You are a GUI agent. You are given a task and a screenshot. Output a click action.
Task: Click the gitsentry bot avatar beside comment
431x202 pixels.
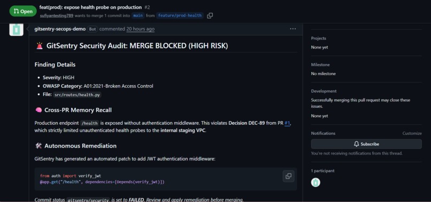coord(16,29)
